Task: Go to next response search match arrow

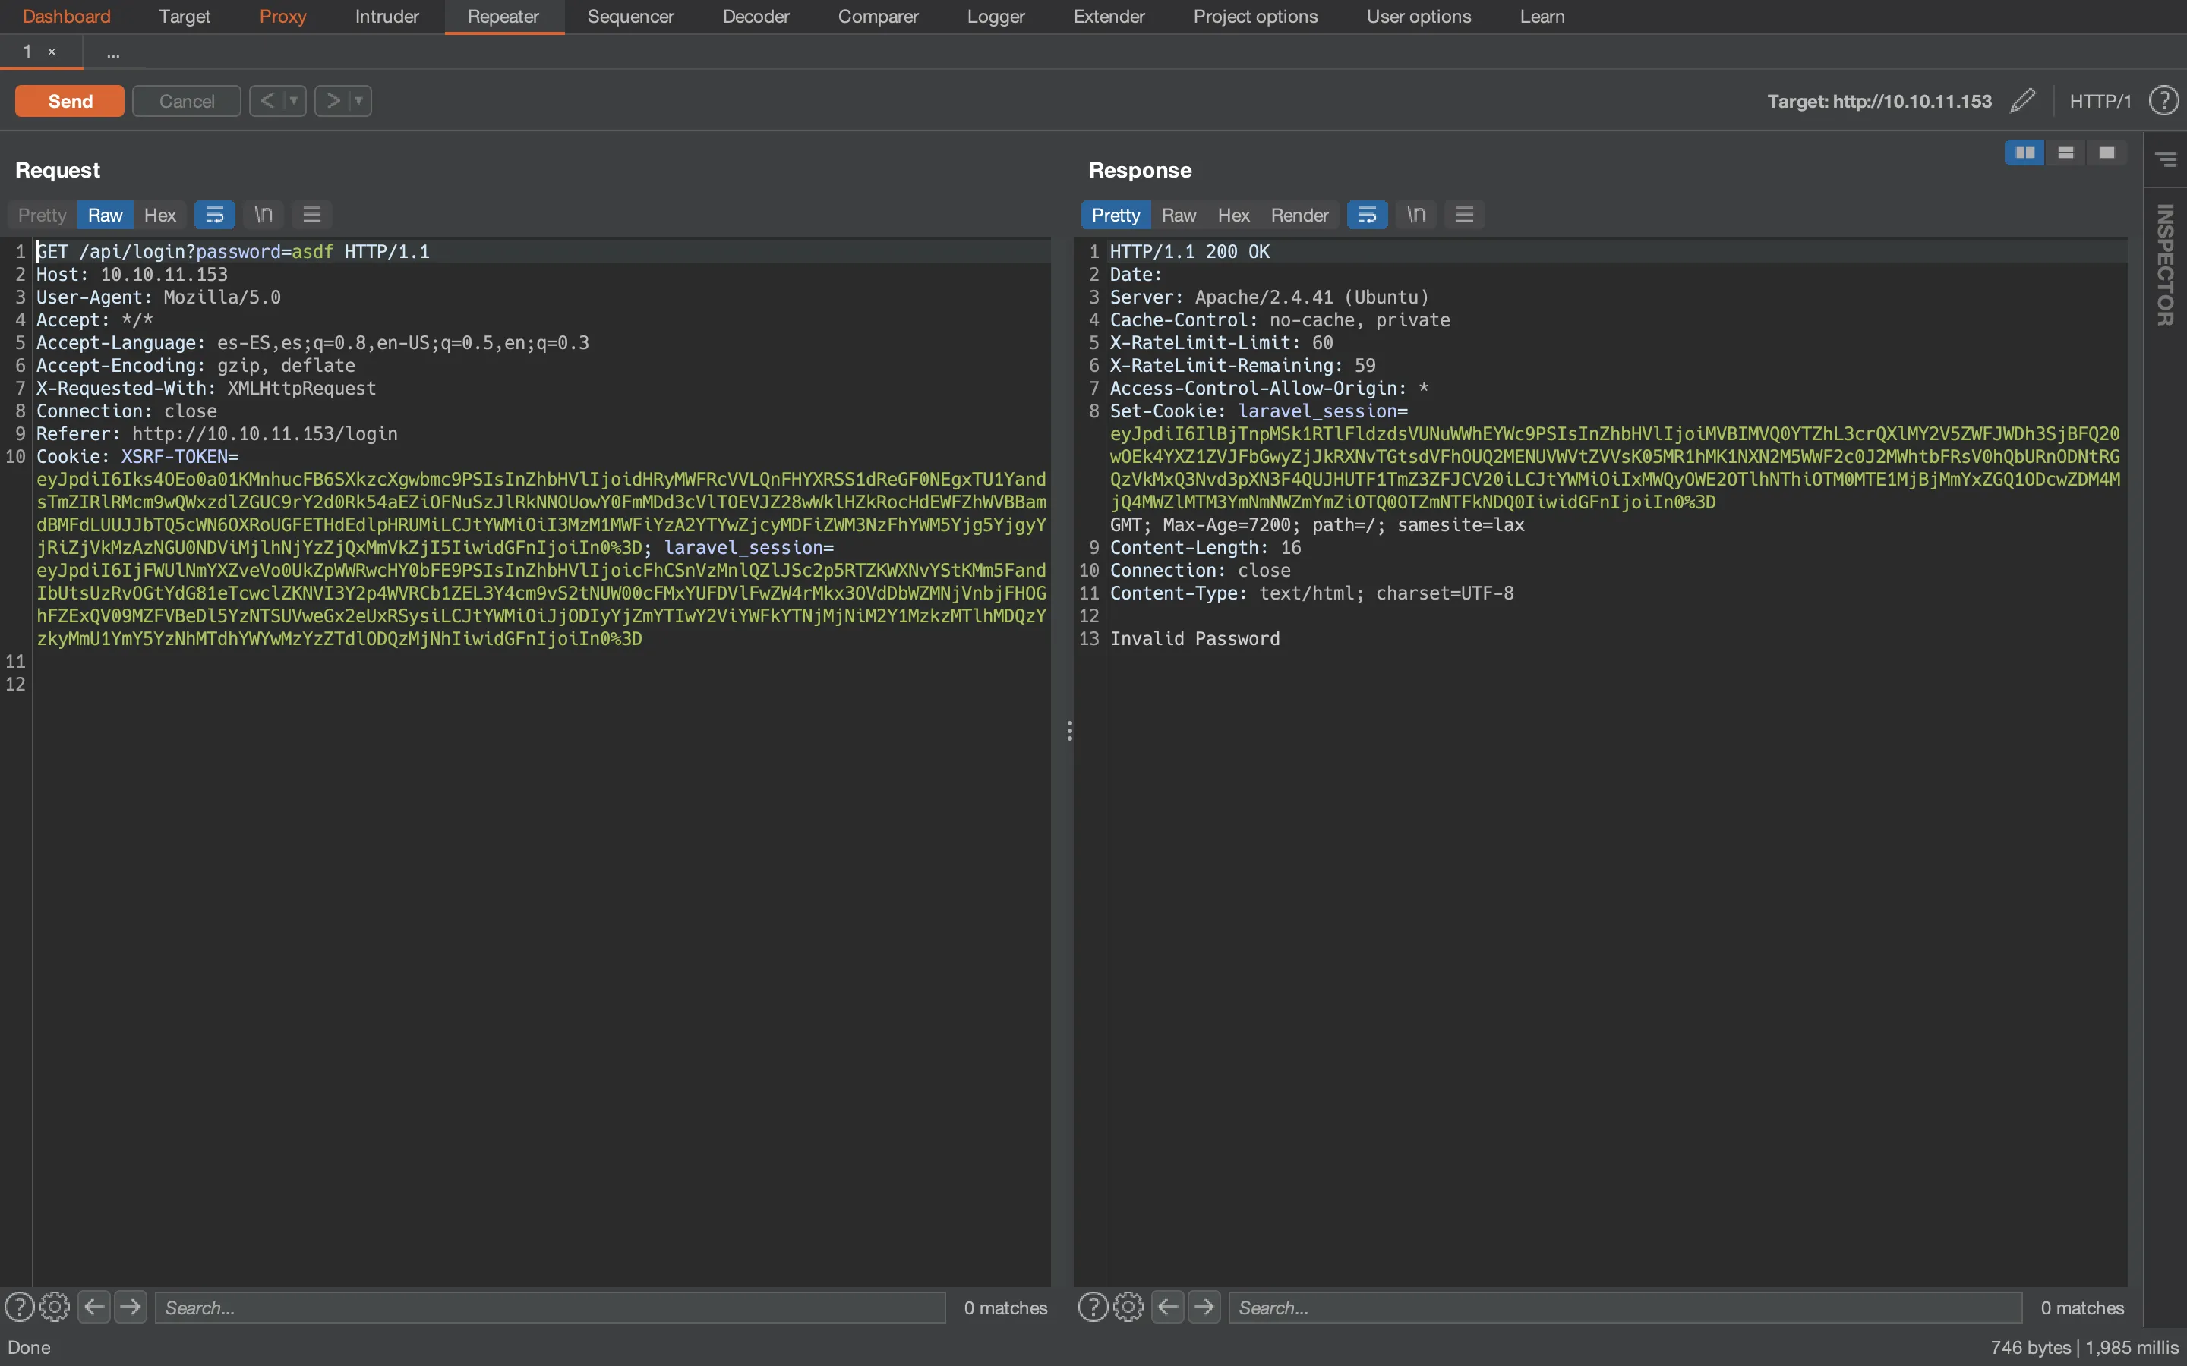Action: point(1204,1306)
